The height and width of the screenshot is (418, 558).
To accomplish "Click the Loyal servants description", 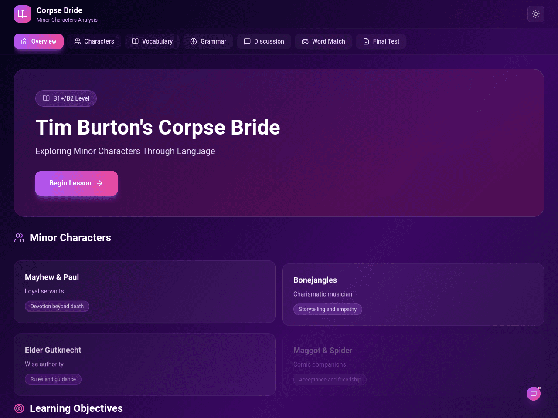I will pos(44,291).
